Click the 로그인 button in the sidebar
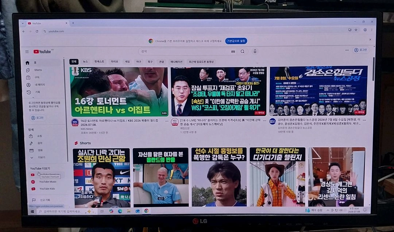Viewport: 394px width, 232px height. [x=37, y=118]
